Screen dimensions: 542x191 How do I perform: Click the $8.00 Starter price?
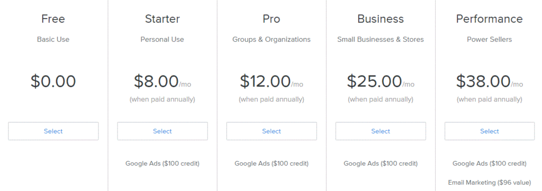156,81
